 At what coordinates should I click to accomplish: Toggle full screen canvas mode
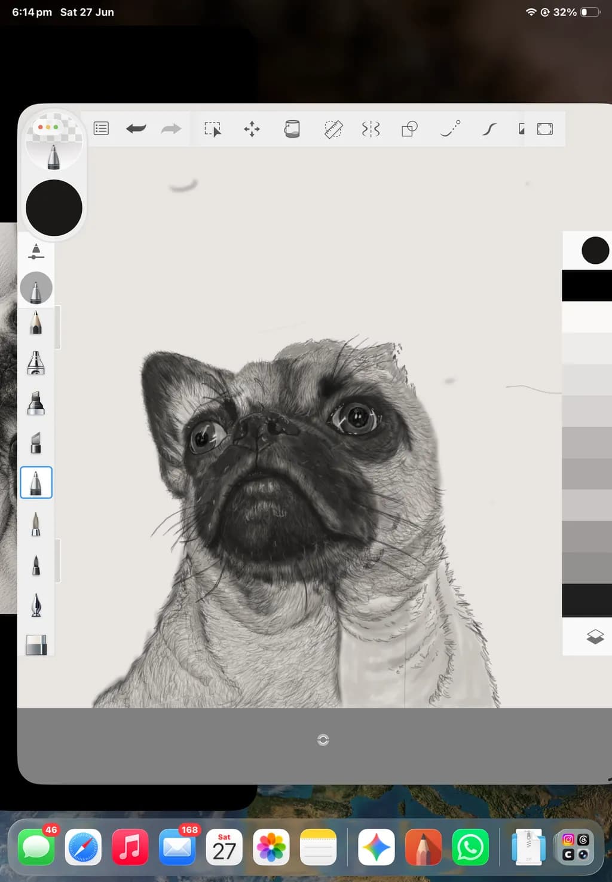pyautogui.click(x=544, y=129)
